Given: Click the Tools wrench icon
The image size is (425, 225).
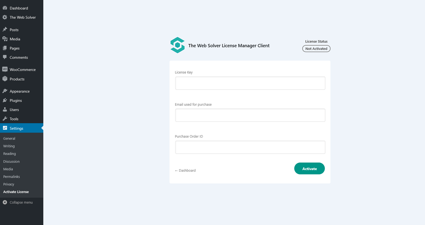Looking at the screenshot, I should (x=5, y=119).
